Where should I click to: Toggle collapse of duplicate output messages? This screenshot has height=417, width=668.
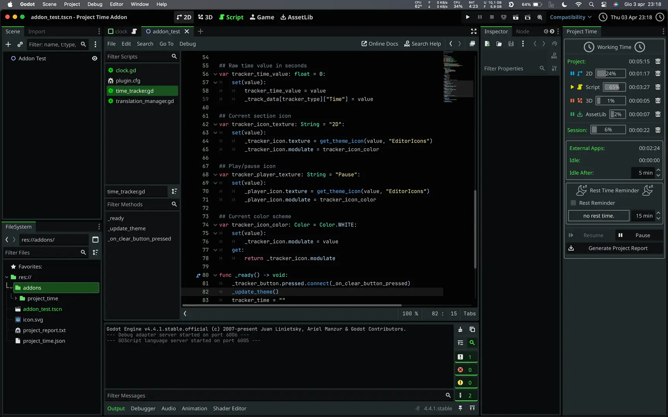(x=460, y=343)
